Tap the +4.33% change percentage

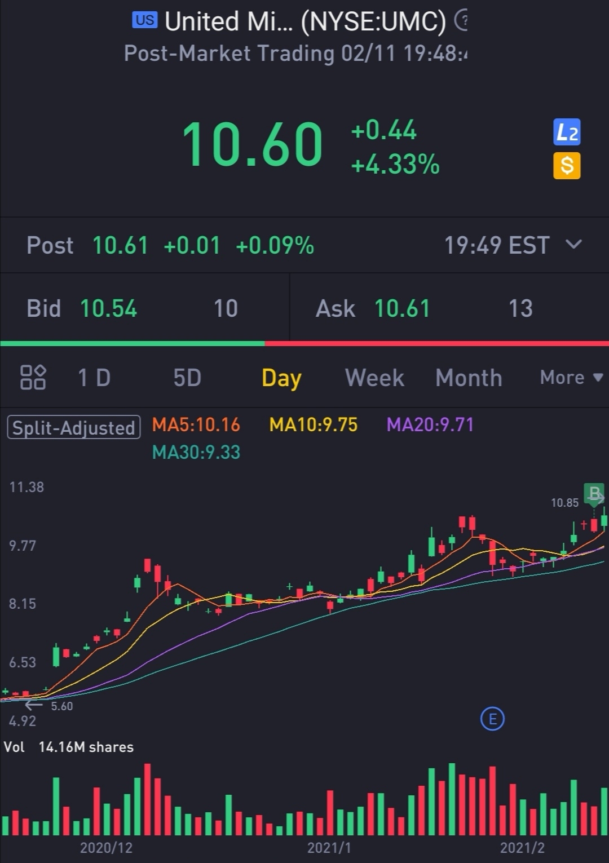tap(395, 165)
